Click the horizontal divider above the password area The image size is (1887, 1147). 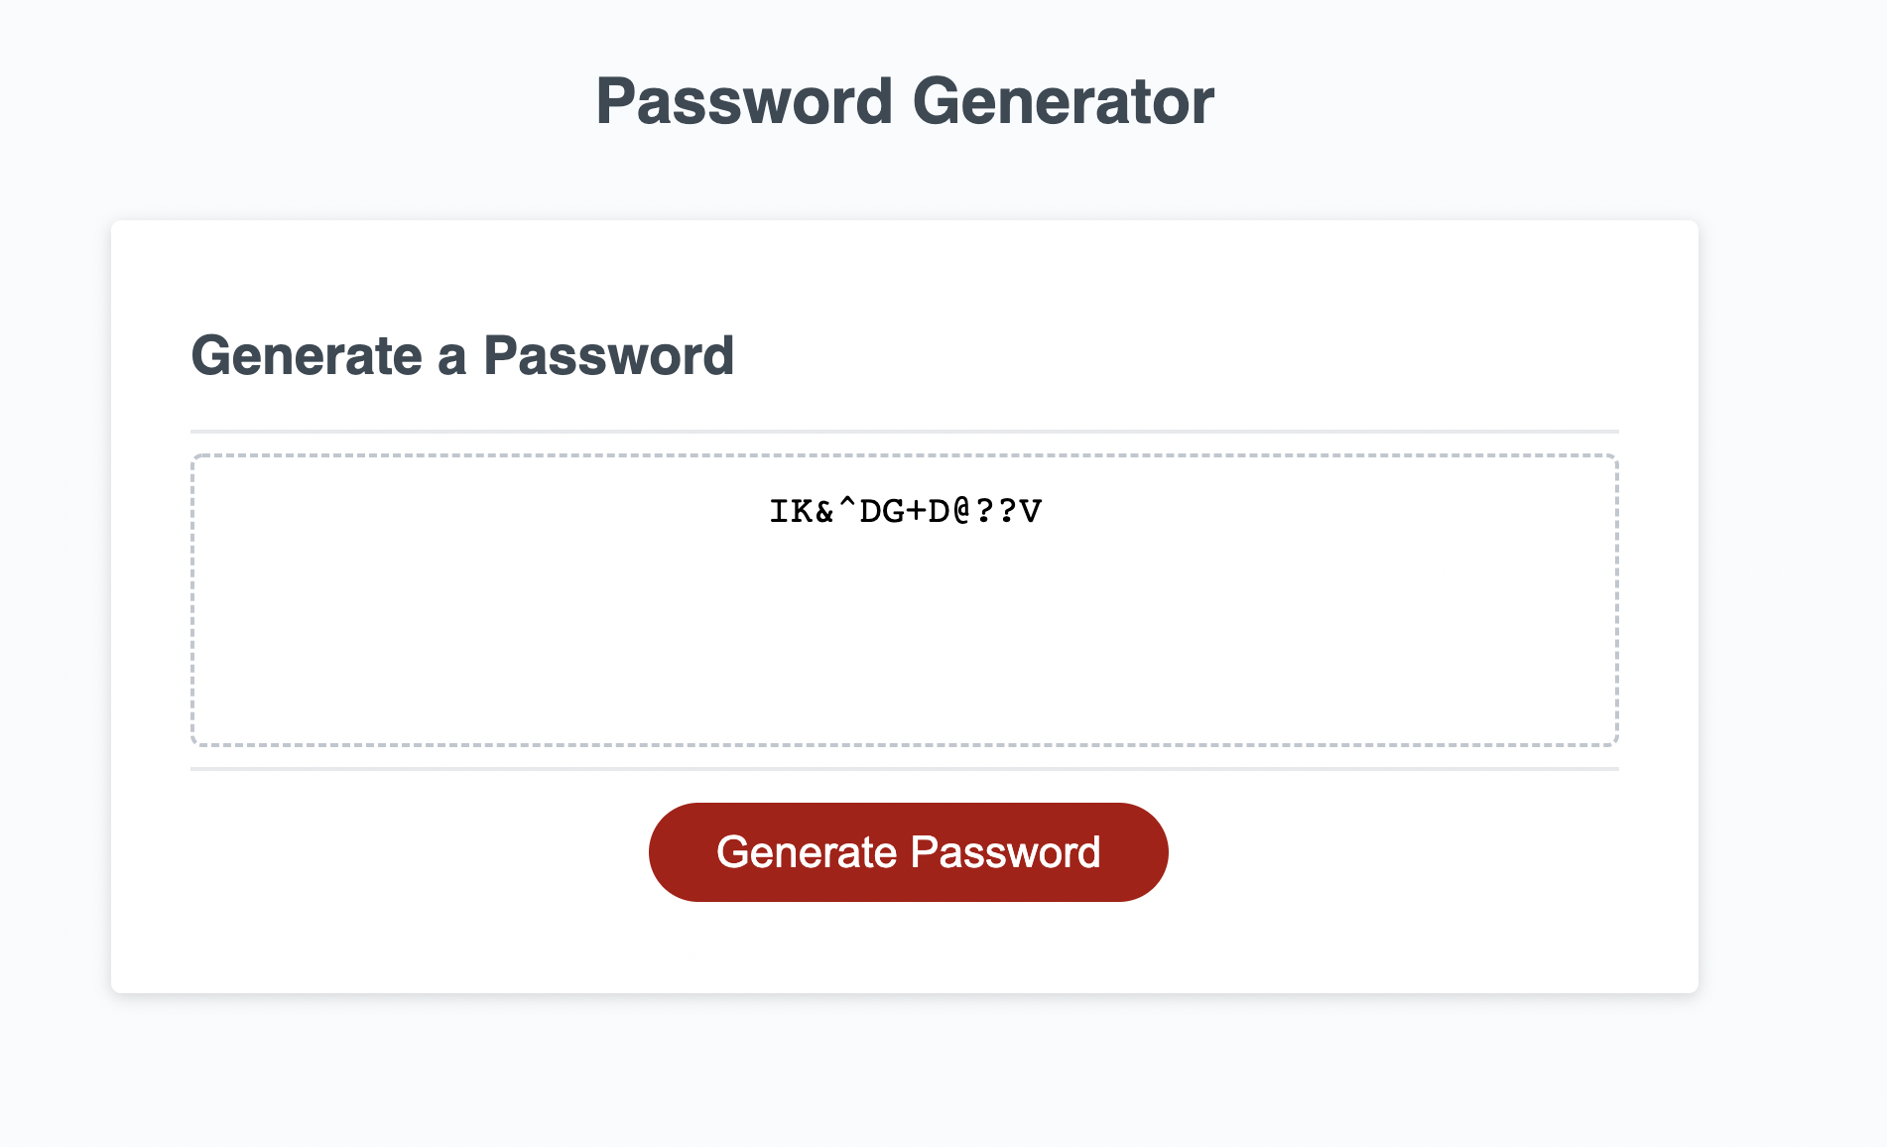tap(903, 430)
